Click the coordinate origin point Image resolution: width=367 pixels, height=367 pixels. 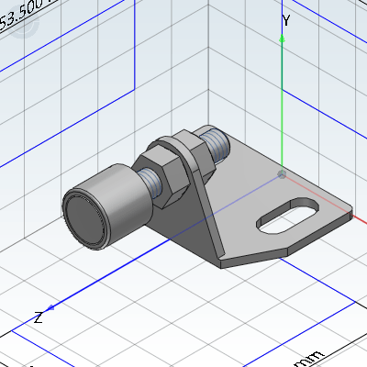pos(282,174)
